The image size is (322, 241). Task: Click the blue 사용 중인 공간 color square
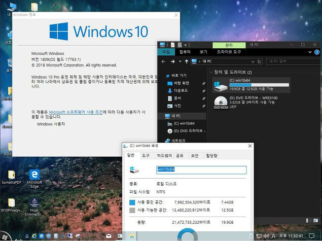coord(132,202)
